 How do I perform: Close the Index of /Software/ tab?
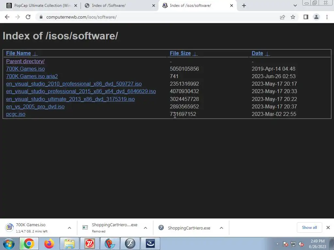(154, 6)
